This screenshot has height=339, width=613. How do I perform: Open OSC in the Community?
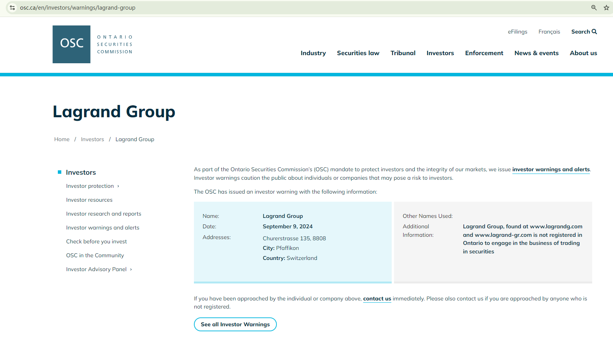95,255
